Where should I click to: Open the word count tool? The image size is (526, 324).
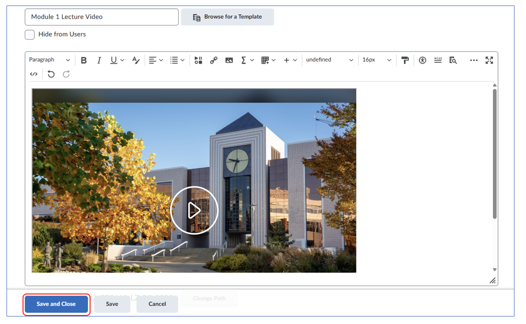pyautogui.click(x=438, y=60)
